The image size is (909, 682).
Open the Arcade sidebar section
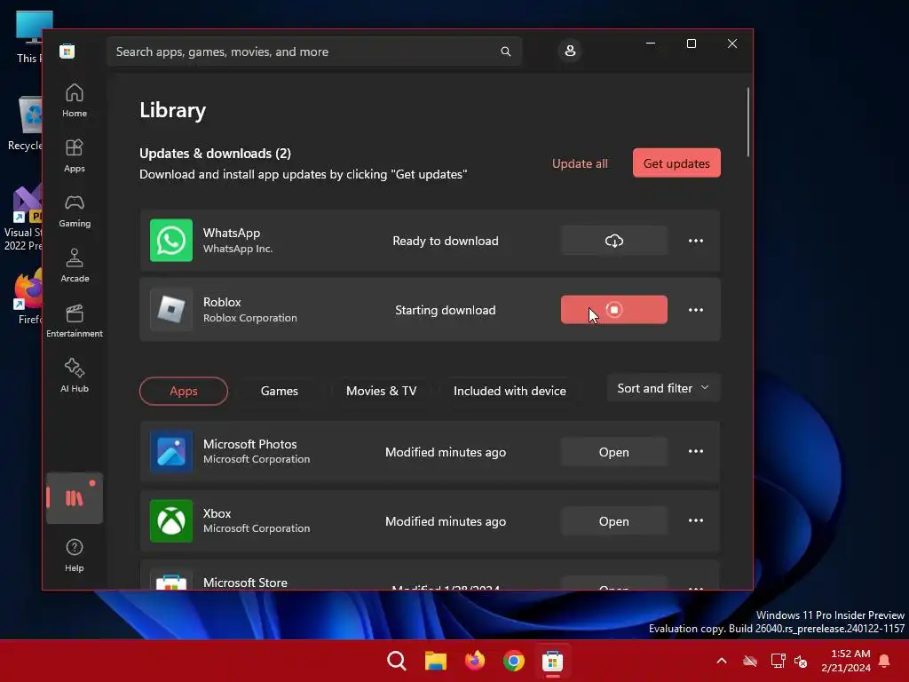point(75,266)
